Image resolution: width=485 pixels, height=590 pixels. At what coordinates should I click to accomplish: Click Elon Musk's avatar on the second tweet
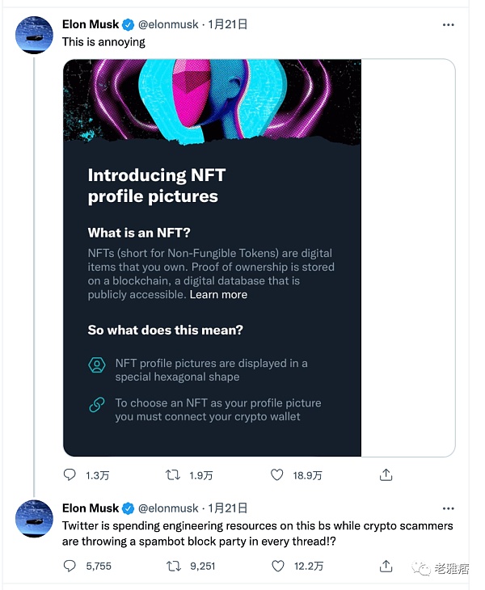(35, 519)
